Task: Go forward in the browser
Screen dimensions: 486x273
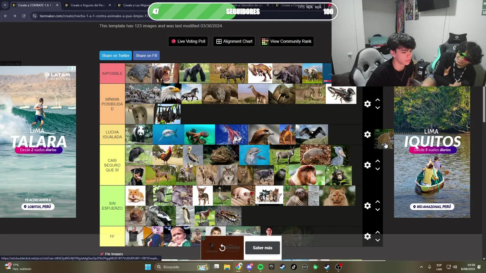Action: click(14, 16)
